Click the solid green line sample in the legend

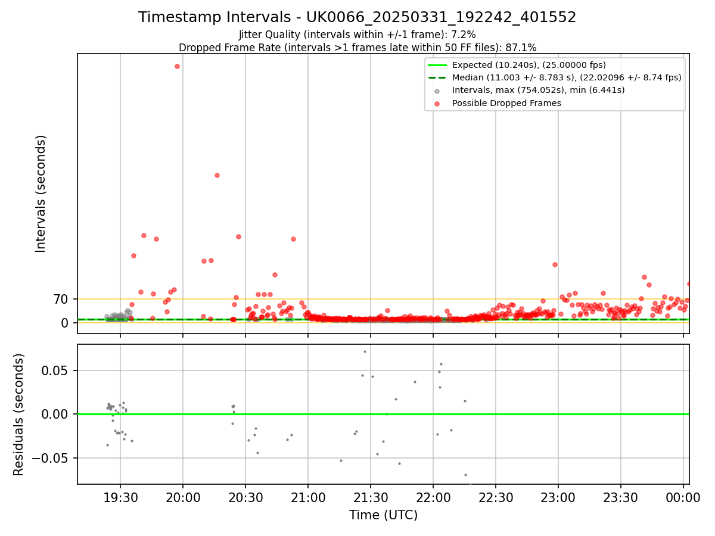point(437,65)
